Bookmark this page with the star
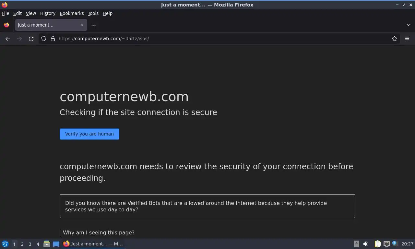415x249 pixels. click(395, 39)
